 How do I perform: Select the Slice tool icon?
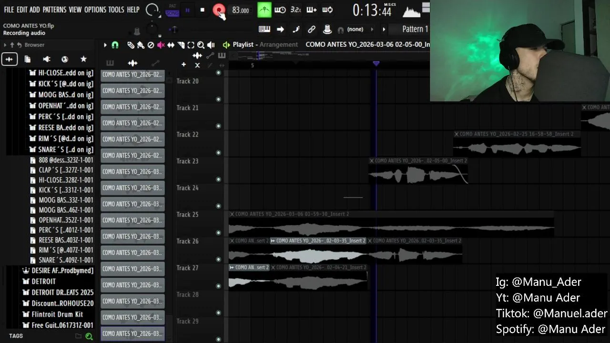tap(181, 45)
